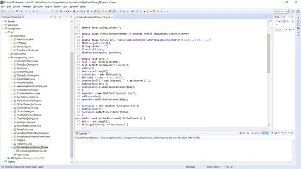
Task: Minimize the Project Explorer view
Action: pyautogui.click(x=67, y=17)
